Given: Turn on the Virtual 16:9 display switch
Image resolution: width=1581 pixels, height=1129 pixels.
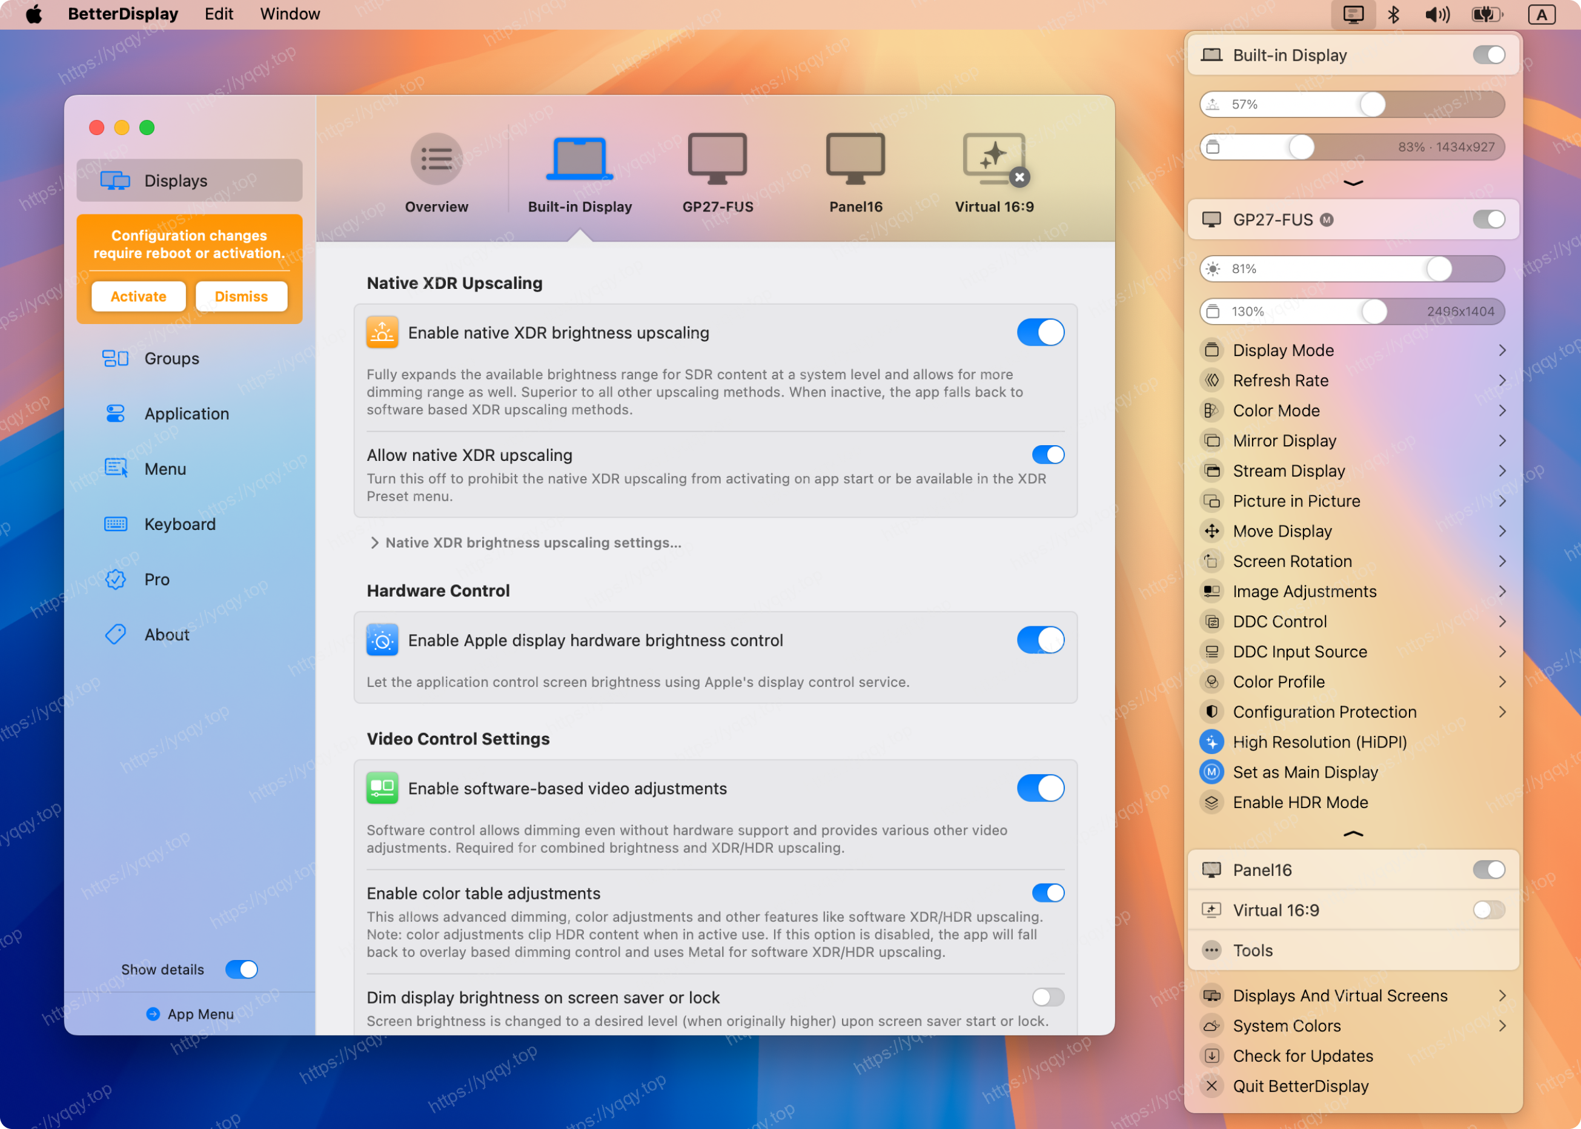Looking at the screenshot, I should pos(1488,910).
